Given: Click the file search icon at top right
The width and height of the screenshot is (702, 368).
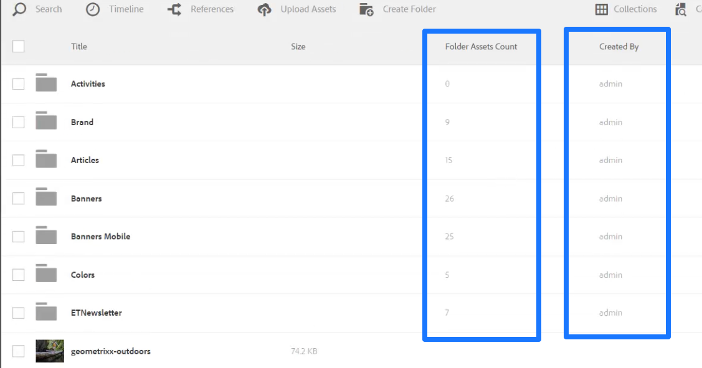Looking at the screenshot, I should (x=681, y=9).
